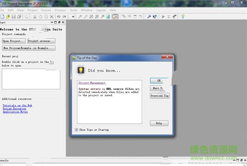
Task: Click the wrench Preferences icon
Action: [149, 16]
